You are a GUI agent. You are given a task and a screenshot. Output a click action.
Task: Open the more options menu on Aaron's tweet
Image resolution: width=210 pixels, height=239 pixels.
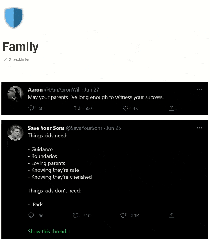[x=199, y=90]
